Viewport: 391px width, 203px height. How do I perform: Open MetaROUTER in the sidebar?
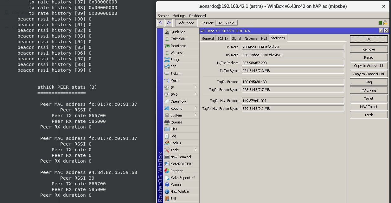[x=181, y=164]
